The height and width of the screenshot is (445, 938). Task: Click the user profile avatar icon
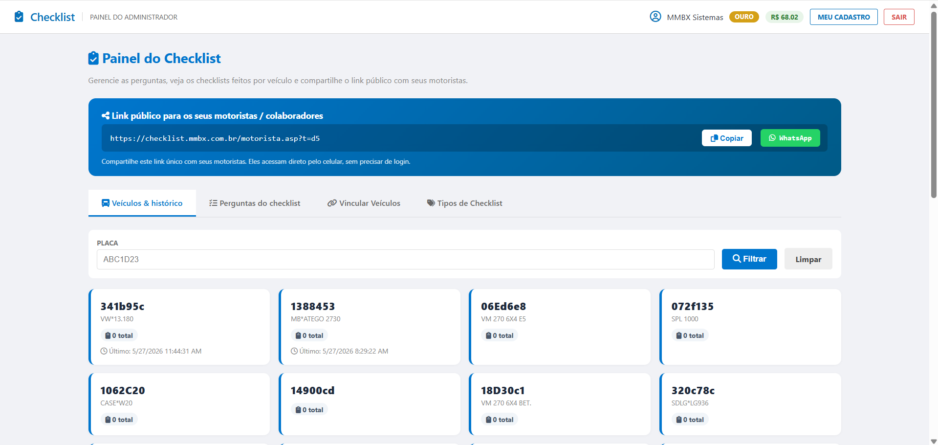click(655, 17)
